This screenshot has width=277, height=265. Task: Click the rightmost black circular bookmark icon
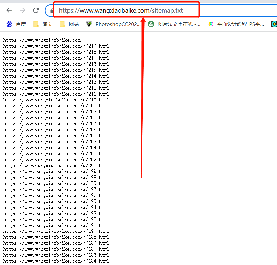coord(274,24)
